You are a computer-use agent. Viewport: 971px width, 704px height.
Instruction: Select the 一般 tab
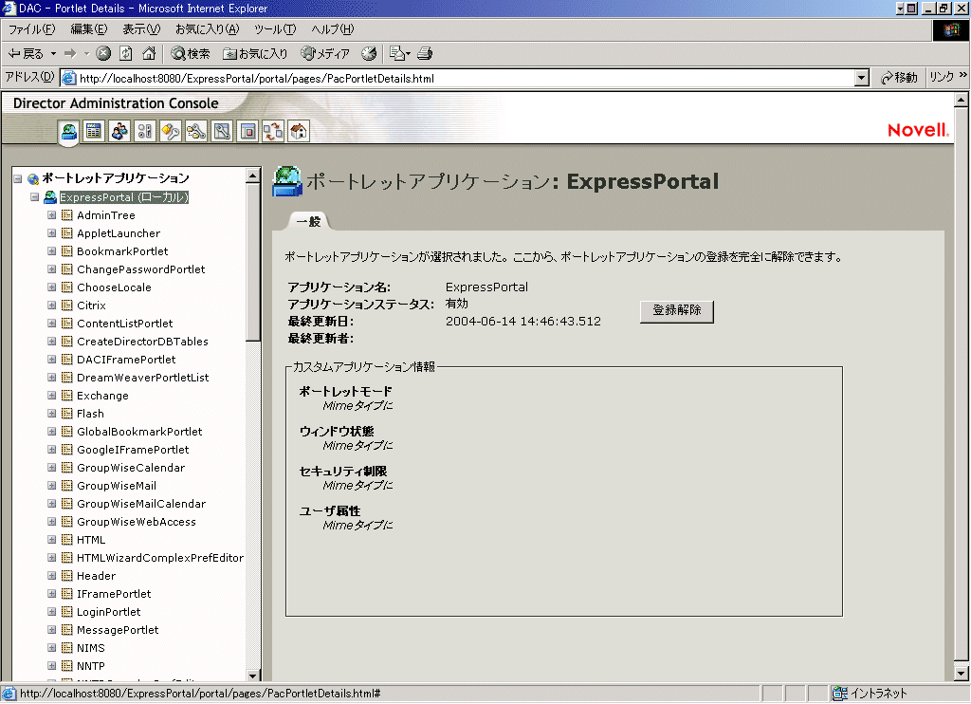[x=308, y=221]
